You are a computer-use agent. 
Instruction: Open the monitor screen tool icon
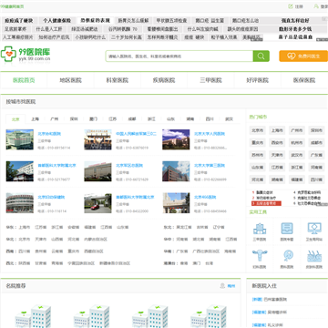click(x=314, y=229)
